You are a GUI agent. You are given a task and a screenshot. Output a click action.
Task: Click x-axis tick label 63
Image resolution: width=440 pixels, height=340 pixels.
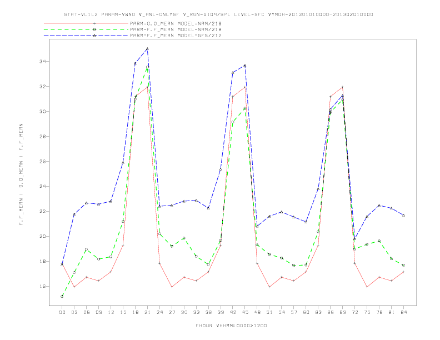click(318, 312)
